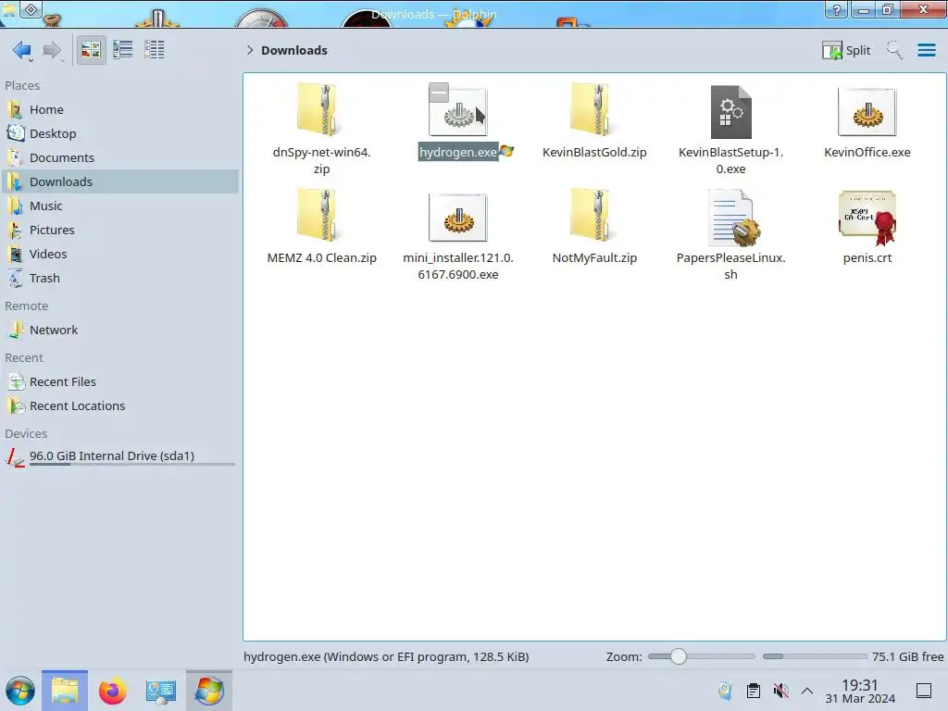This screenshot has width=948, height=711.
Task: Switch to Icons view mode
Action: [91, 50]
